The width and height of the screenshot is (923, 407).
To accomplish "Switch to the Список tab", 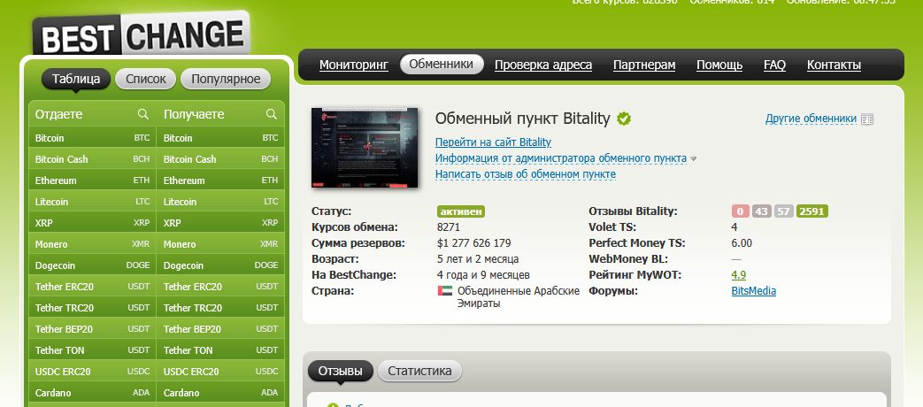I will (145, 79).
